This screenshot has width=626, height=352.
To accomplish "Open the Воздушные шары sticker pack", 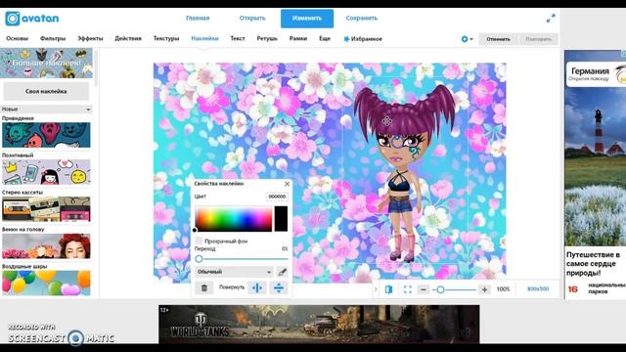I will click(x=46, y=283).
